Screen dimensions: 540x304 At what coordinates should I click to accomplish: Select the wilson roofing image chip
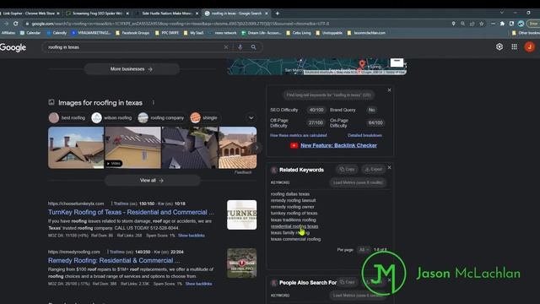click(111, 117)
